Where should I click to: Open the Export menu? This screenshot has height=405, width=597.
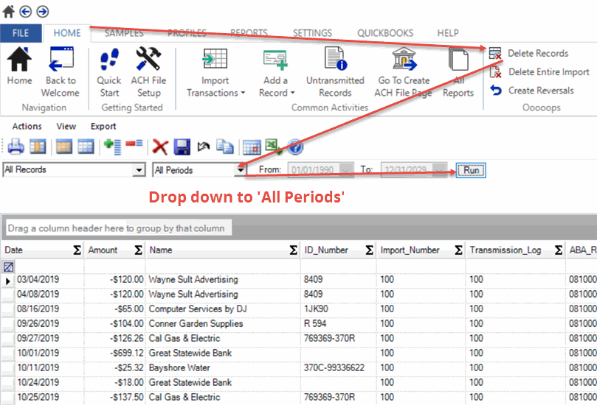[x=103, y=127]
